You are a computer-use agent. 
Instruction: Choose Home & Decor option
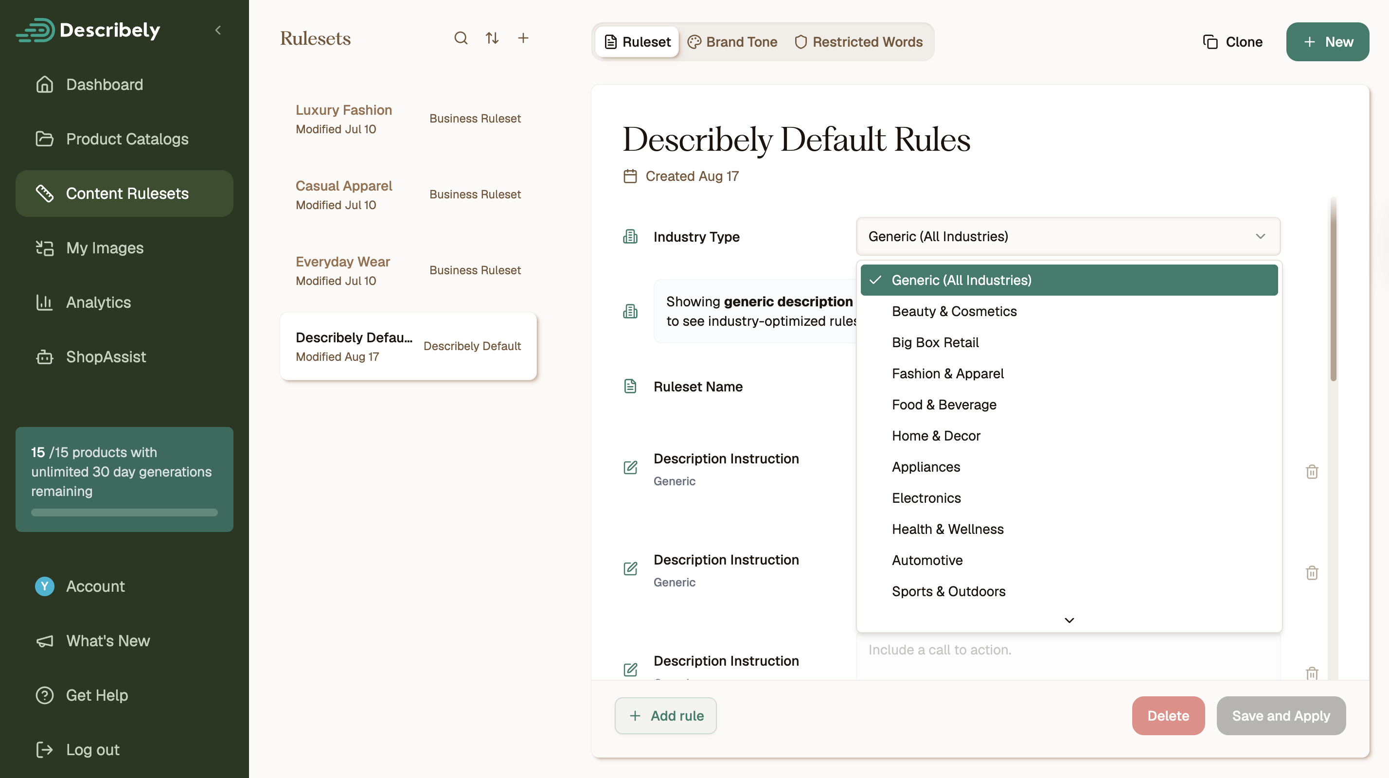pyautogui.click(x=1068, y=436)
